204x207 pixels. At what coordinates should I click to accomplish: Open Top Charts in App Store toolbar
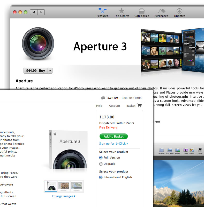click(122, 13)
